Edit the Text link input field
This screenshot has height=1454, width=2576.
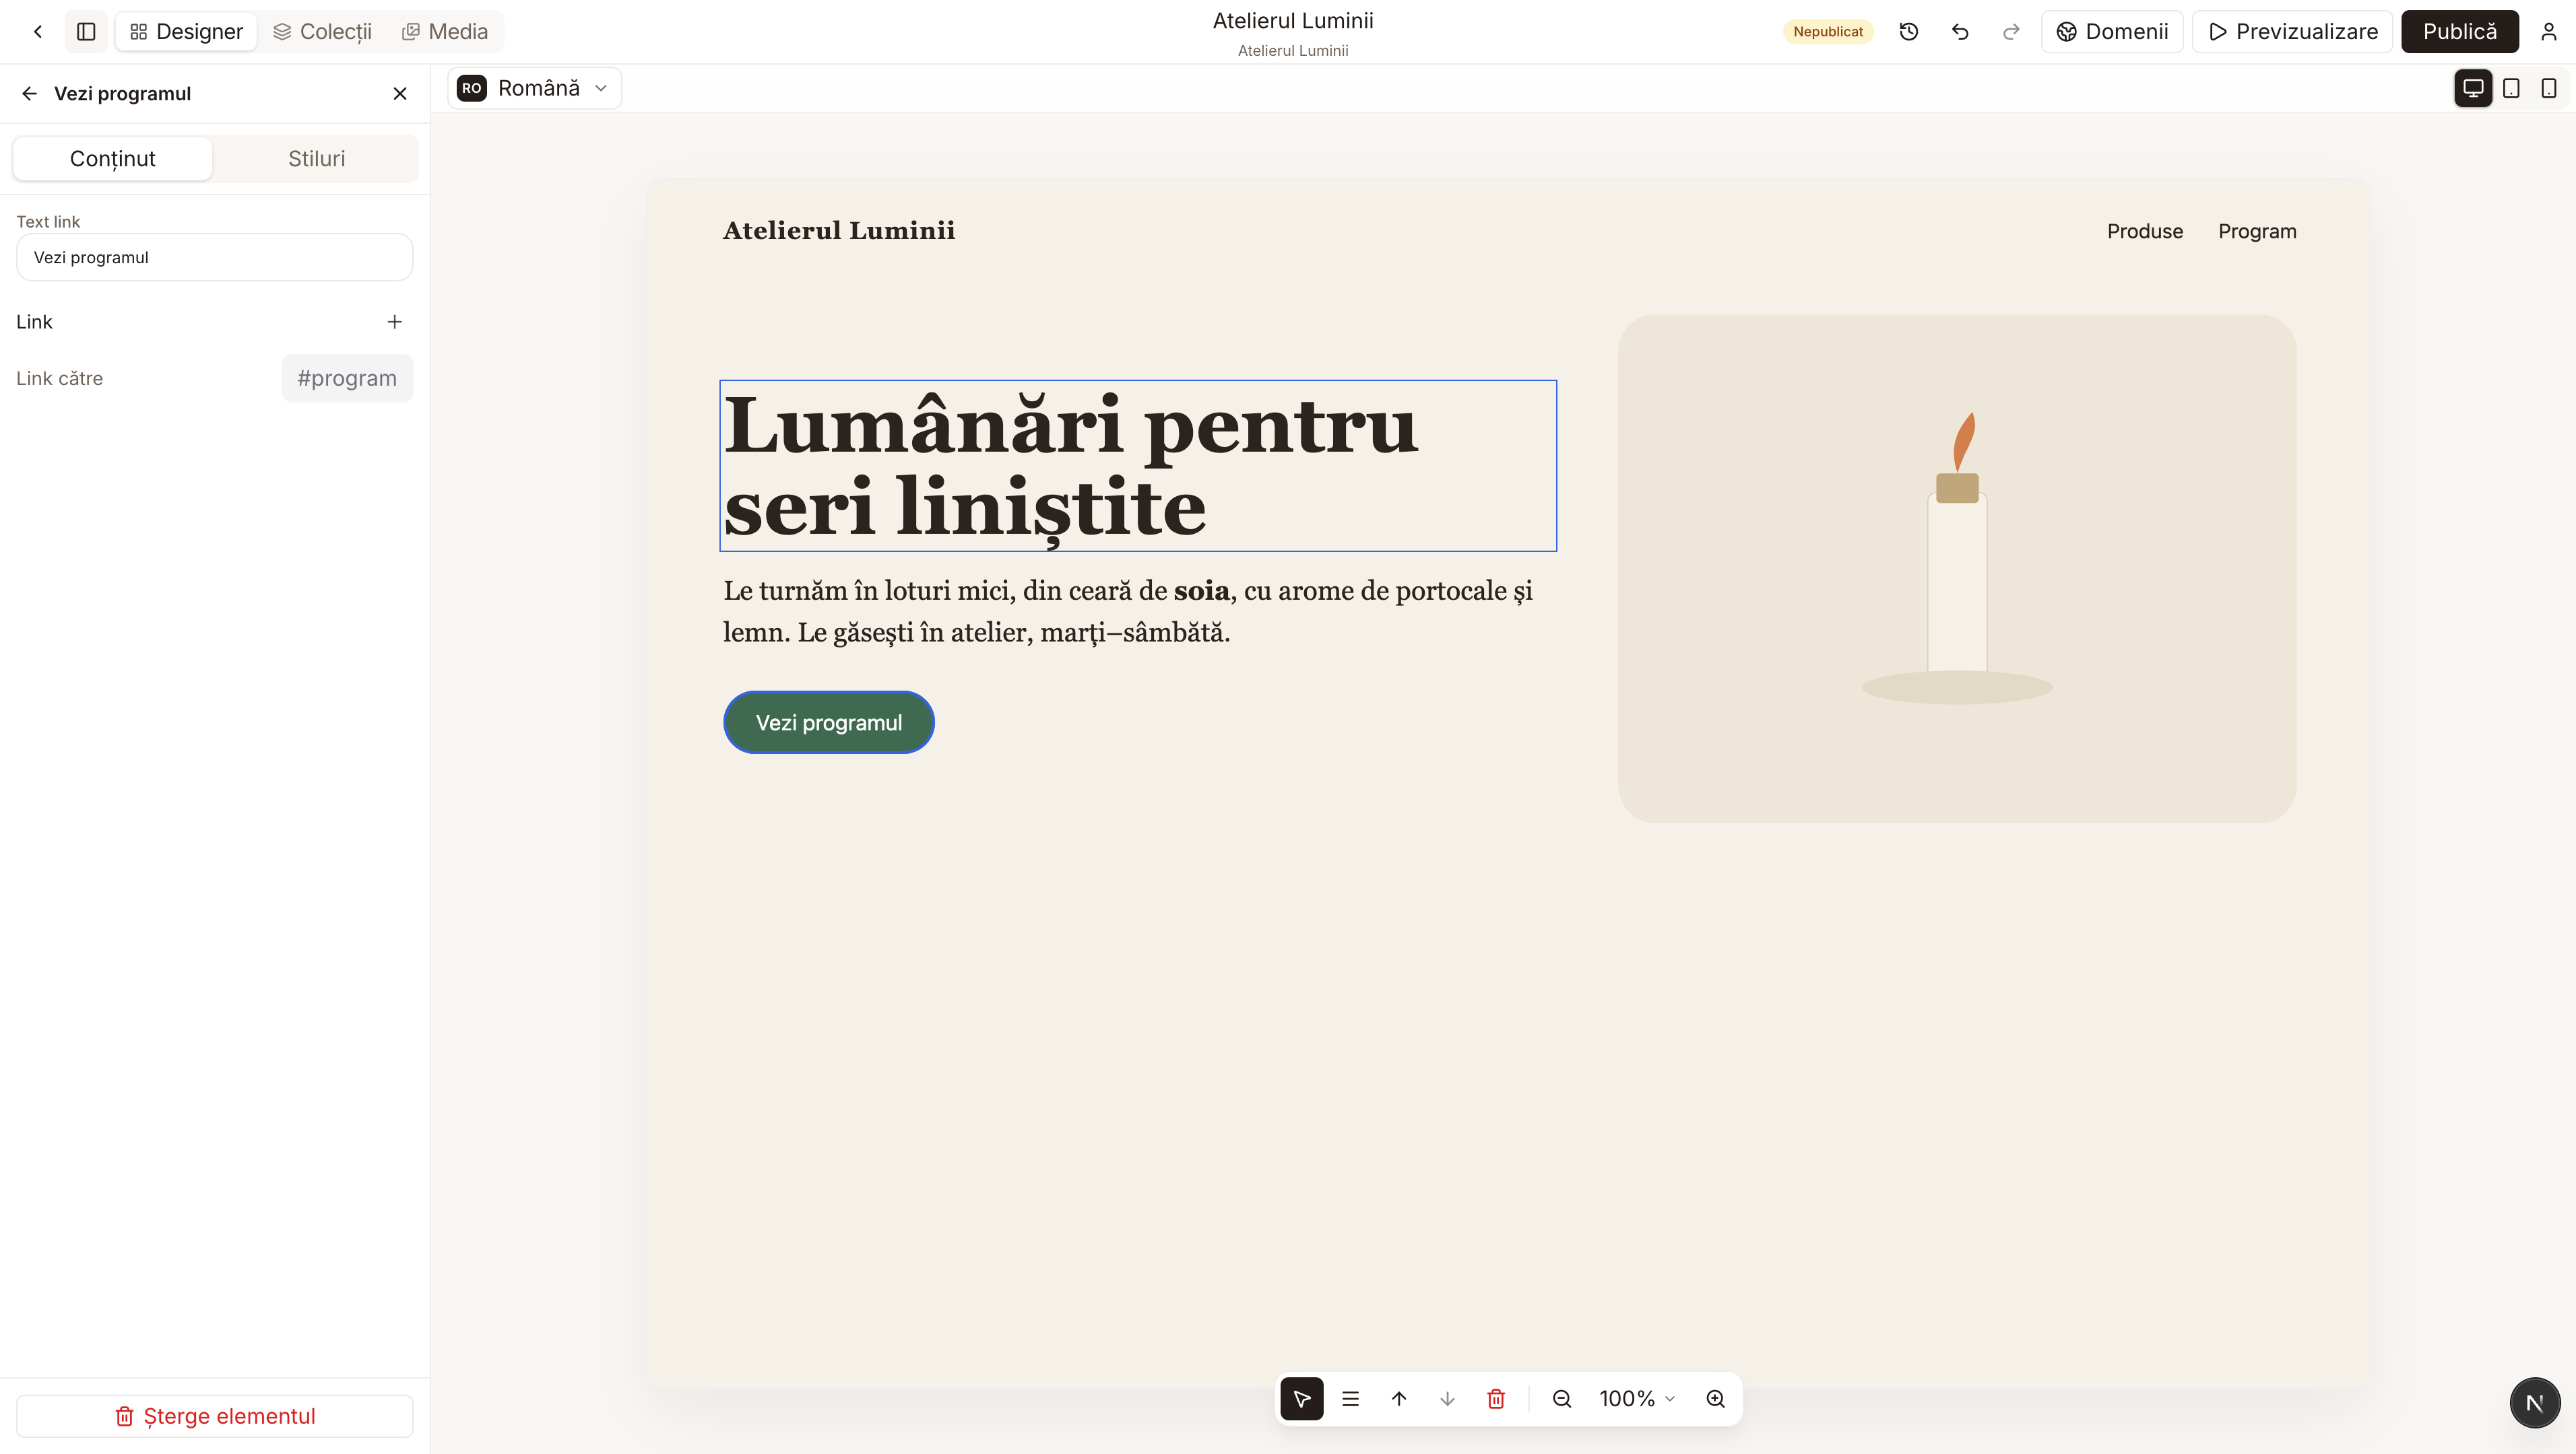coord(214,257)
